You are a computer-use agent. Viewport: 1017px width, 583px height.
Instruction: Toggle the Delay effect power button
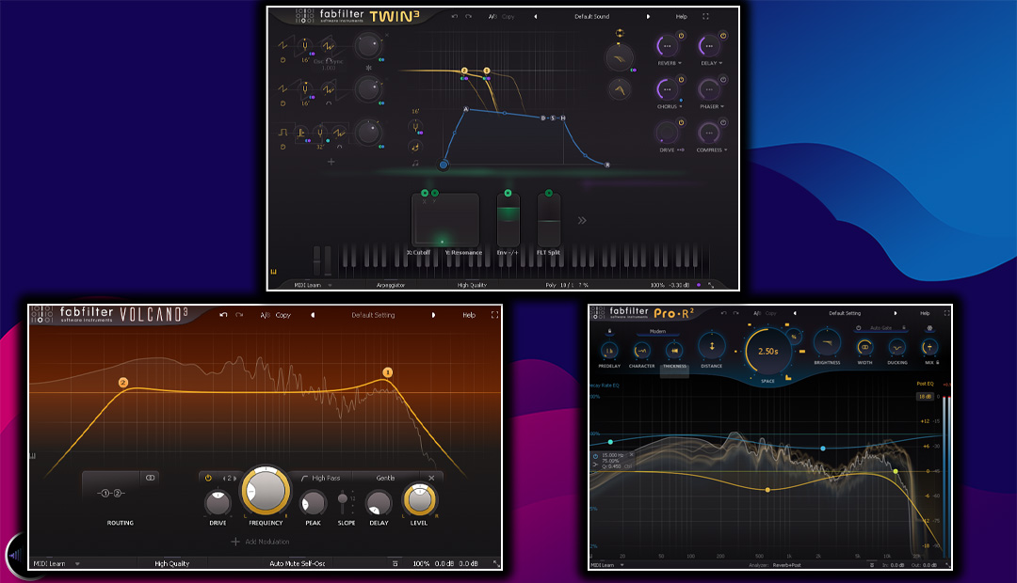click(x=723, y=36)
